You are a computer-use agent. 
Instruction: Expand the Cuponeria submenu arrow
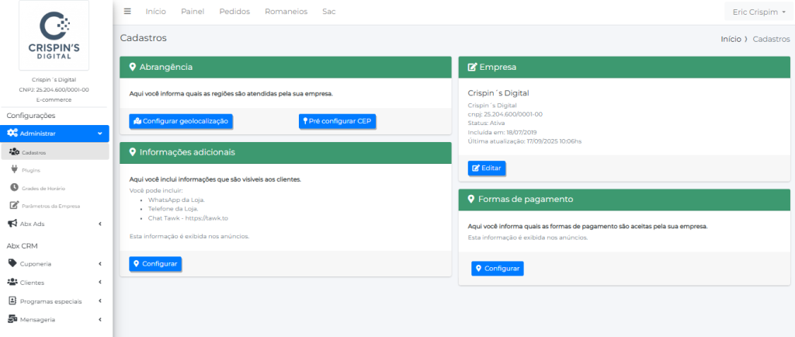point(100,263)
